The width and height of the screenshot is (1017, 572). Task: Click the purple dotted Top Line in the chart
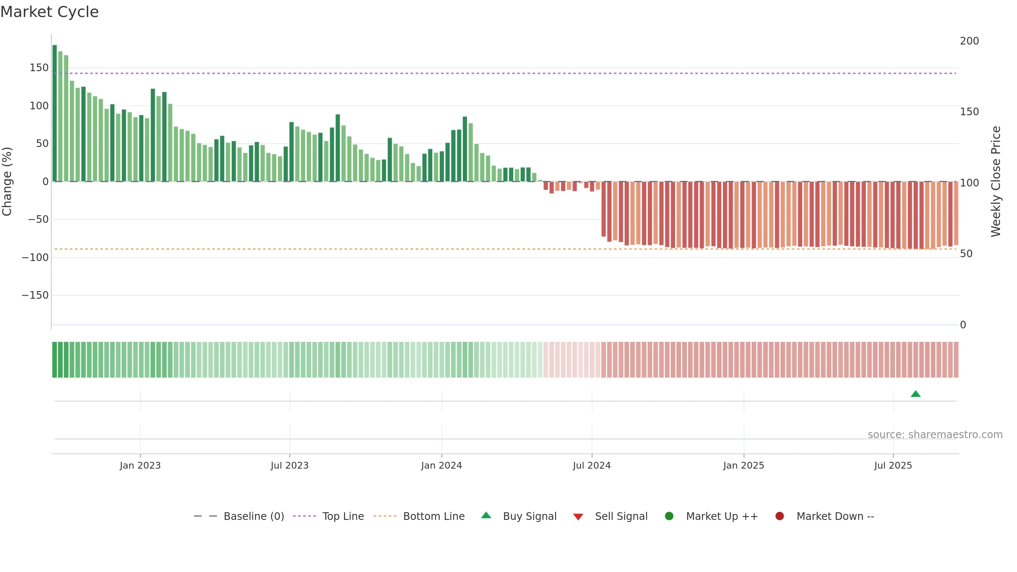[x=505, y=73]
